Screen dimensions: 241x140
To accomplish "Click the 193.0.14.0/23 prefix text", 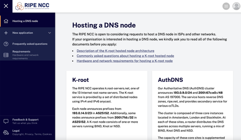I will [x=82, y=113].
